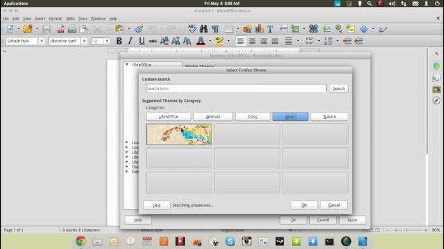Screen dimensions: 444x249
Task: Run Spelling check ABC icon
Action: pyautogui.click(x=192, y=29)
